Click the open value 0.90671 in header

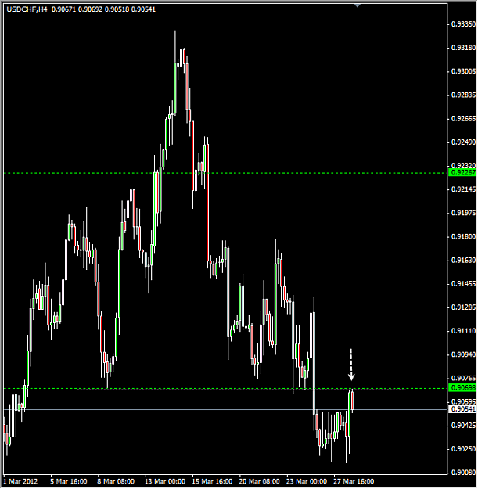coord(63,9)
